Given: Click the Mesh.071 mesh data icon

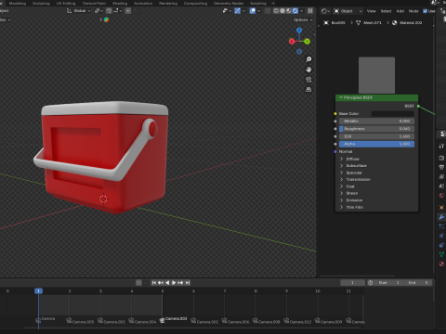Looking at the screenshot, I should pyautogui.click(x=359, y=23).
